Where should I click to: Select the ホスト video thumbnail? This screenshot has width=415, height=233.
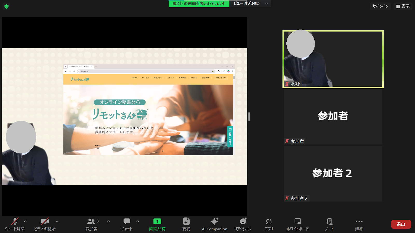333,59
